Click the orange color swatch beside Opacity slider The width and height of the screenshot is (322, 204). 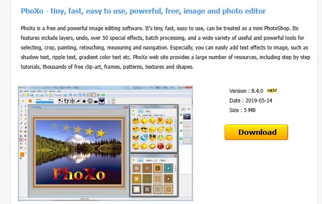pyautogui.click(x=30, y=101)
